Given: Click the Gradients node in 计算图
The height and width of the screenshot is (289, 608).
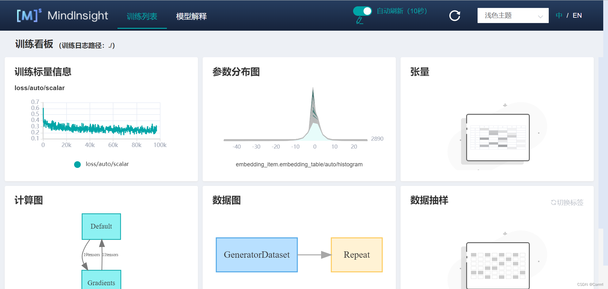Looking at the screenshot, I should click(101, 280).
